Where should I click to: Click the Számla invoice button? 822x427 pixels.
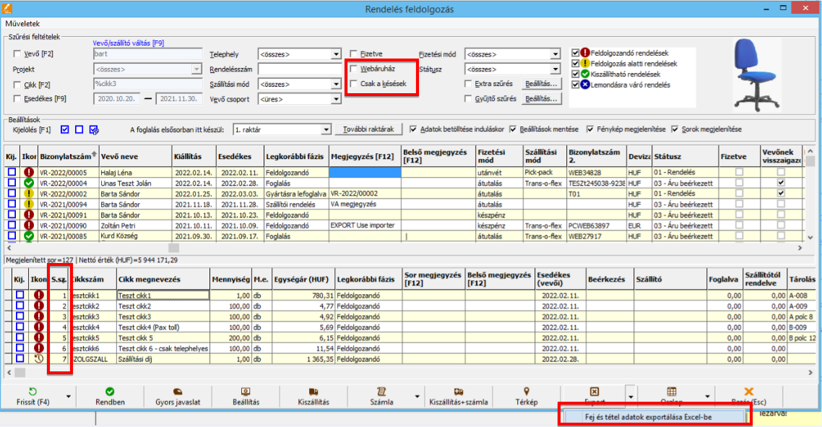click(x=381, y=396)
